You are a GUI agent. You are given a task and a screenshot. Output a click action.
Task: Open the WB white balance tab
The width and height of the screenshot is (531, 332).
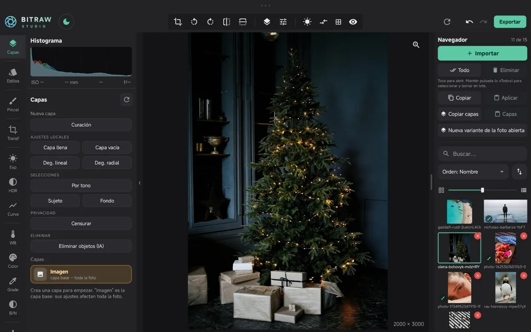[x=13, y=238]
